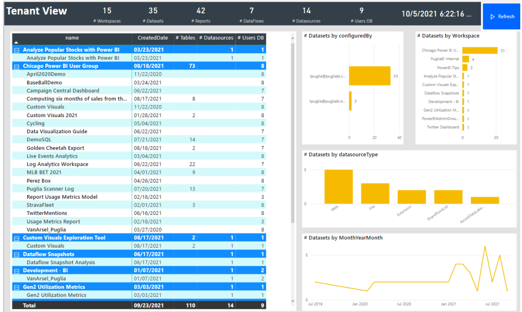Select the BaseBallDemo dataset row
Screen dimensions: 522x312
click(x=139, y=83)
